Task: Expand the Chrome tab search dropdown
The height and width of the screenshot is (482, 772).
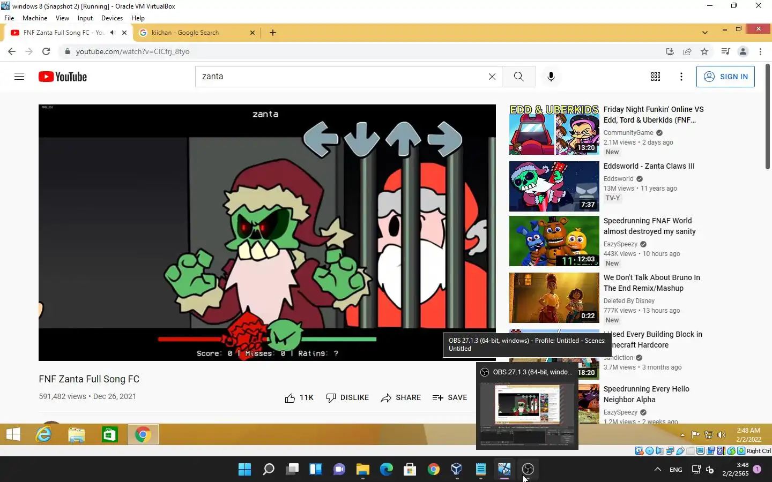Action: [705, 33]
